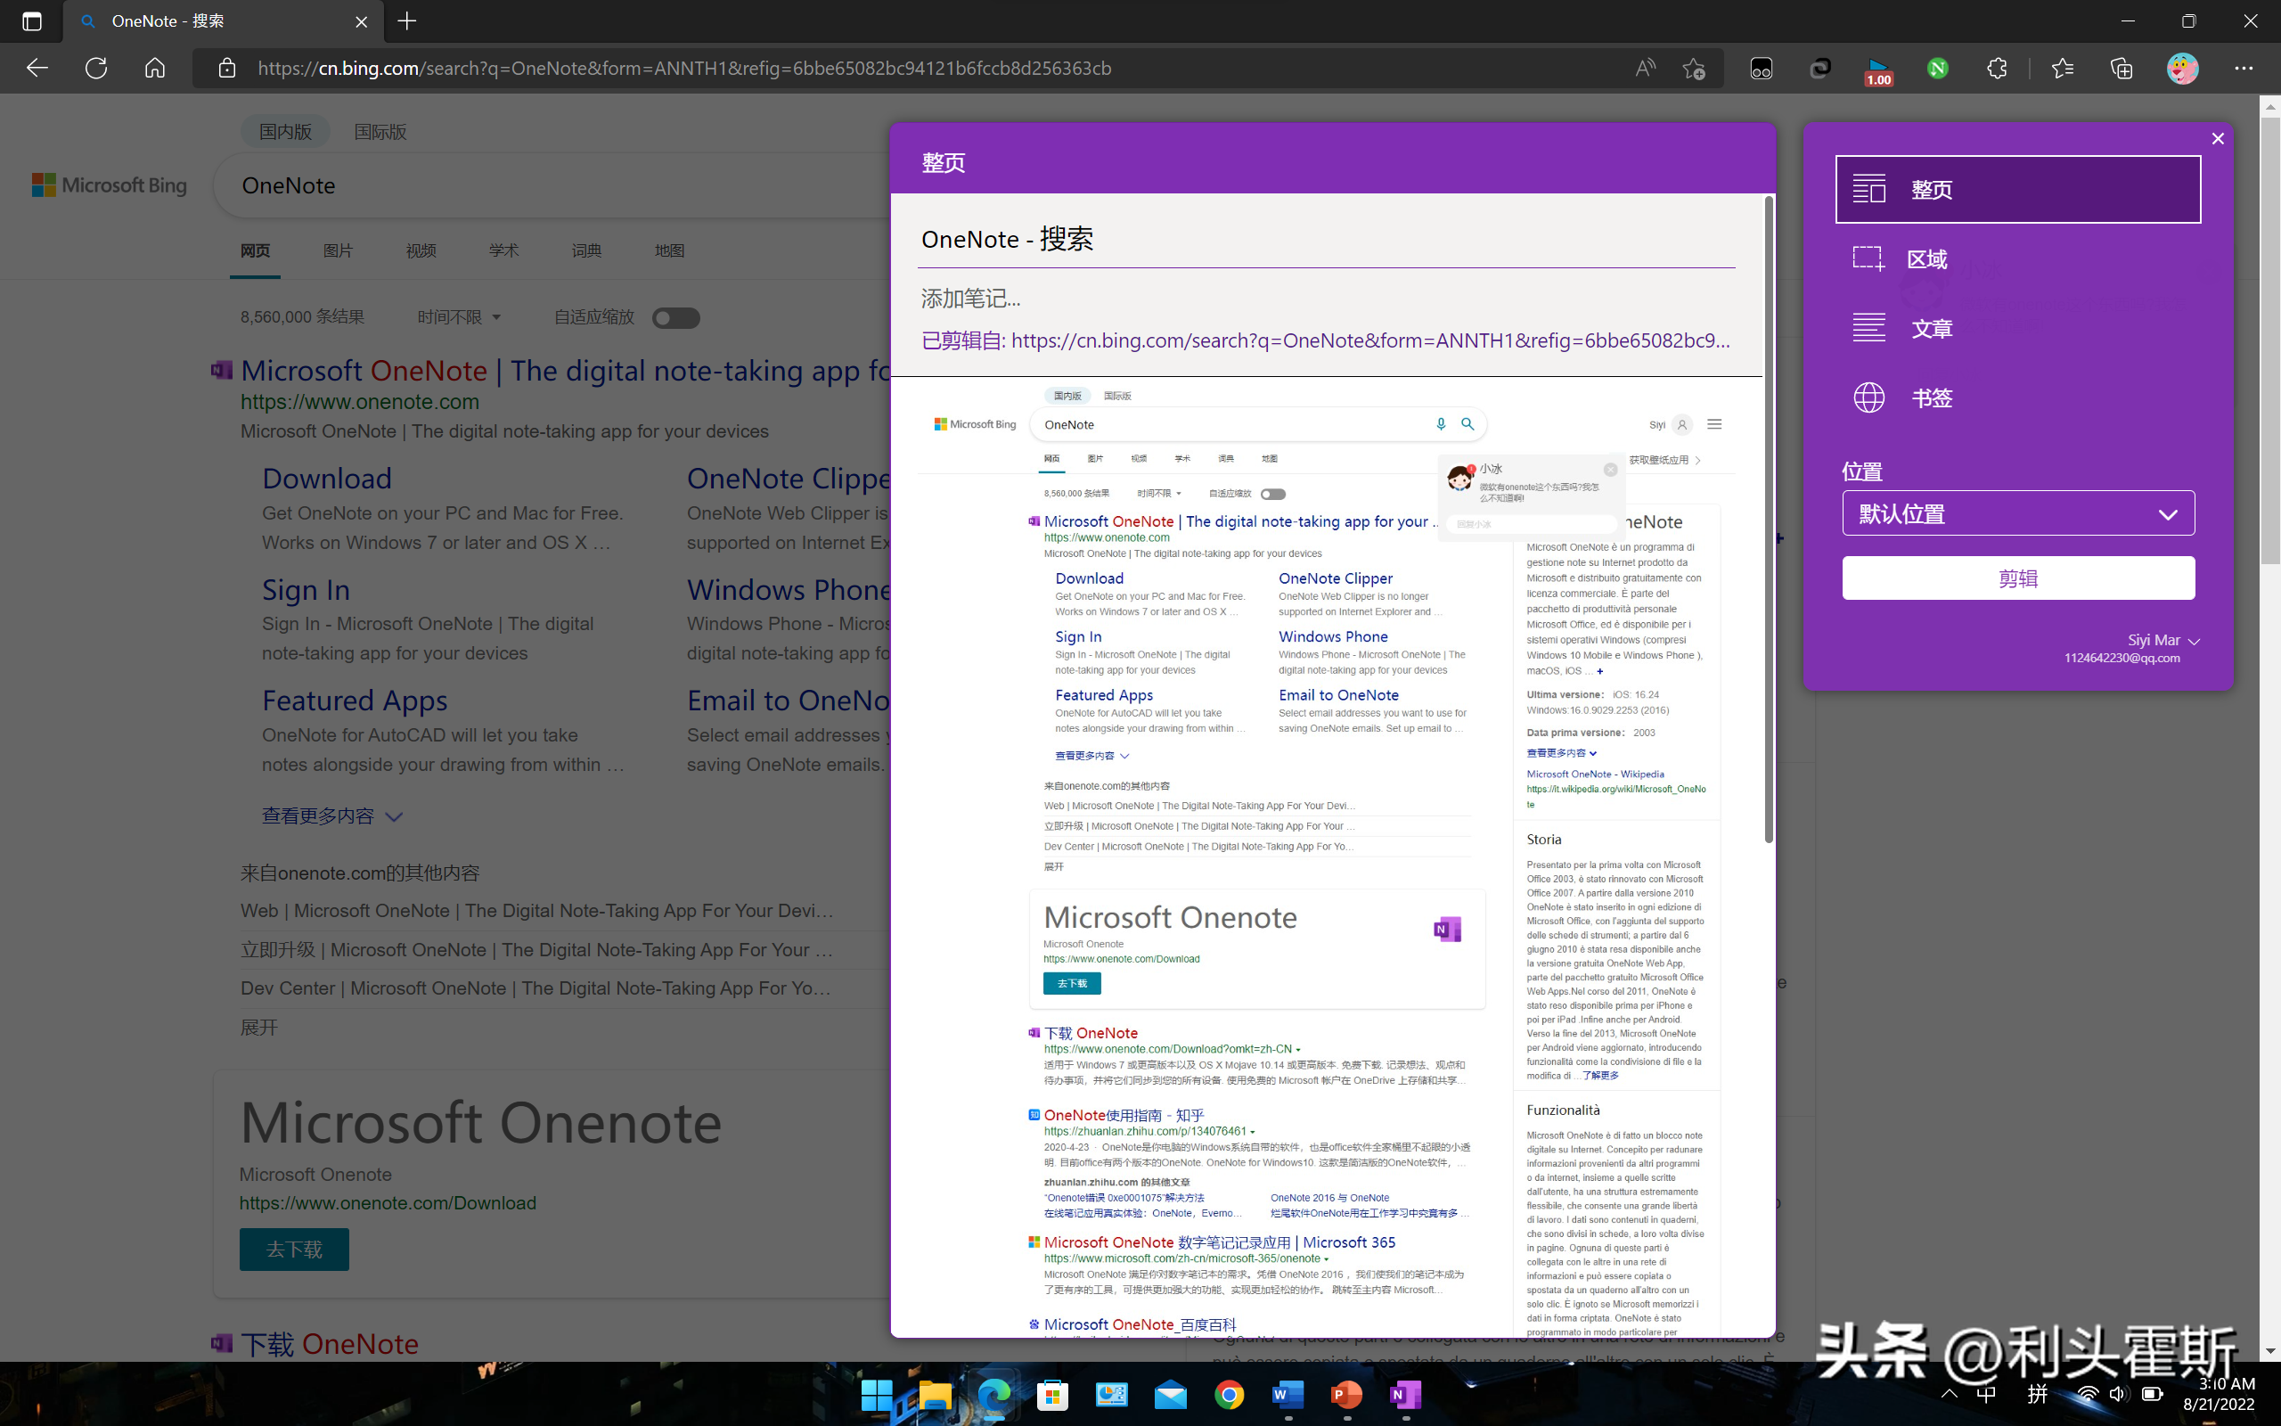Go to the browser home page

click(x=154, y=68)
